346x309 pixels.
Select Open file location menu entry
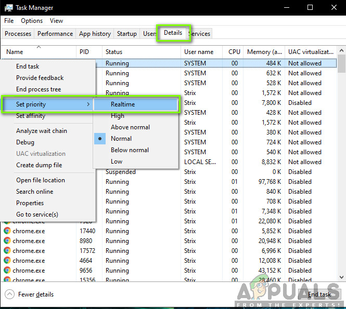coord(41,180)
